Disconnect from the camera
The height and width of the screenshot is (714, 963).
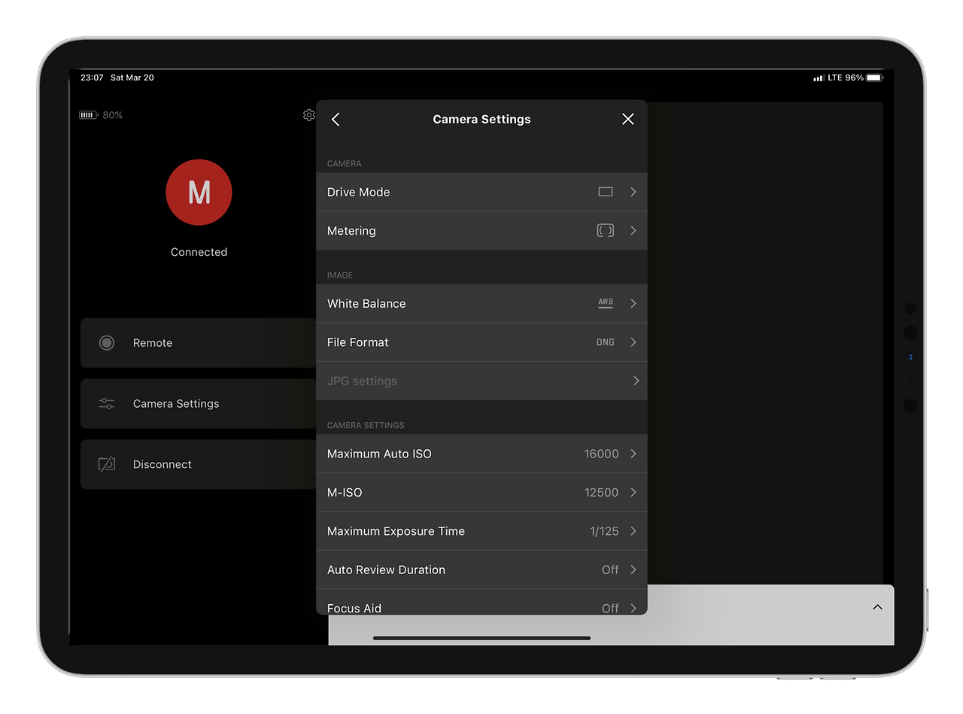point(199,465)
